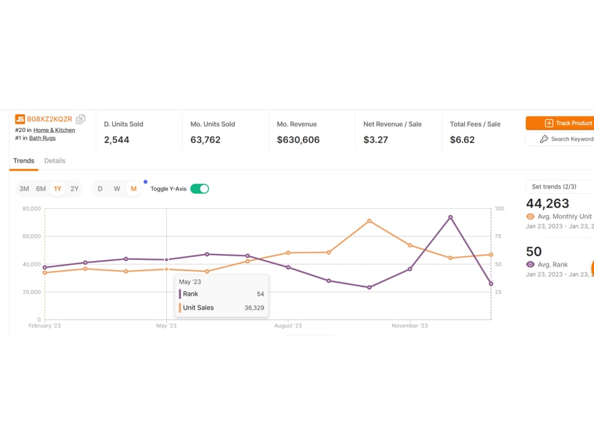Click the November '23 axis label
Screen dimensions: 594x446
409,326
